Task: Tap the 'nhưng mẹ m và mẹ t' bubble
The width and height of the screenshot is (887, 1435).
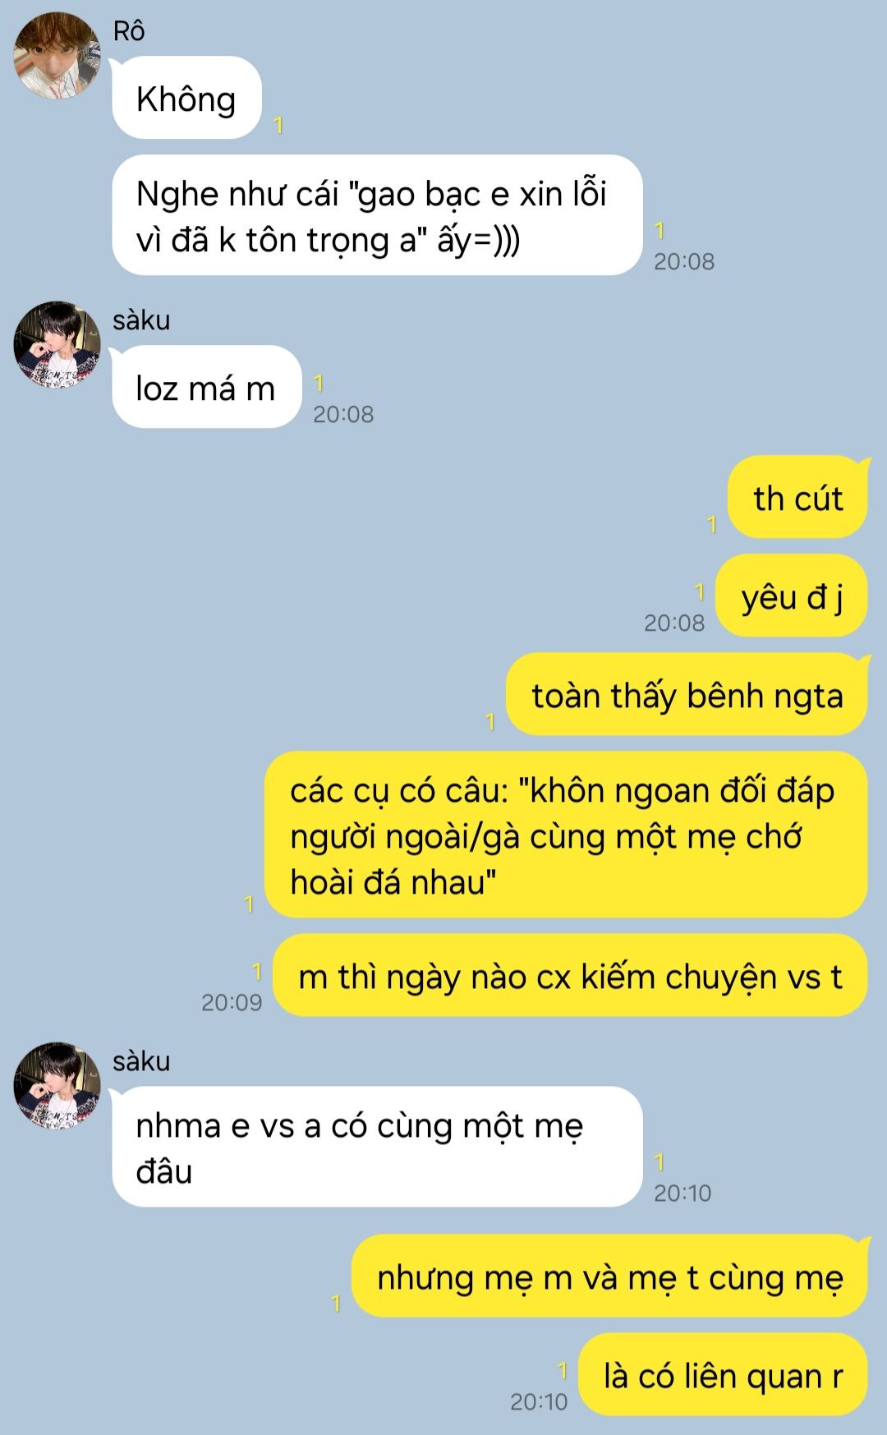Action: click(x=609, y=1276)
